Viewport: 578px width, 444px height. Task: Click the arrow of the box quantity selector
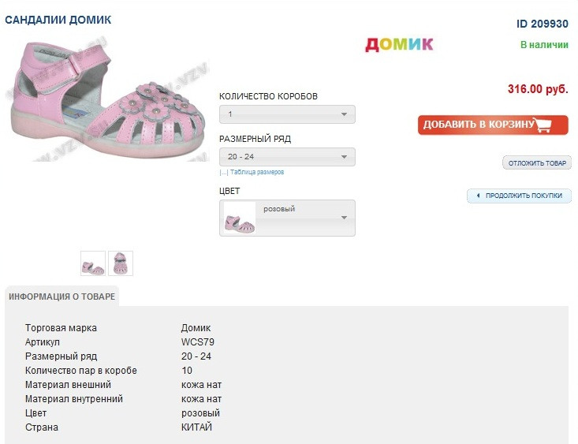(344, 114)
